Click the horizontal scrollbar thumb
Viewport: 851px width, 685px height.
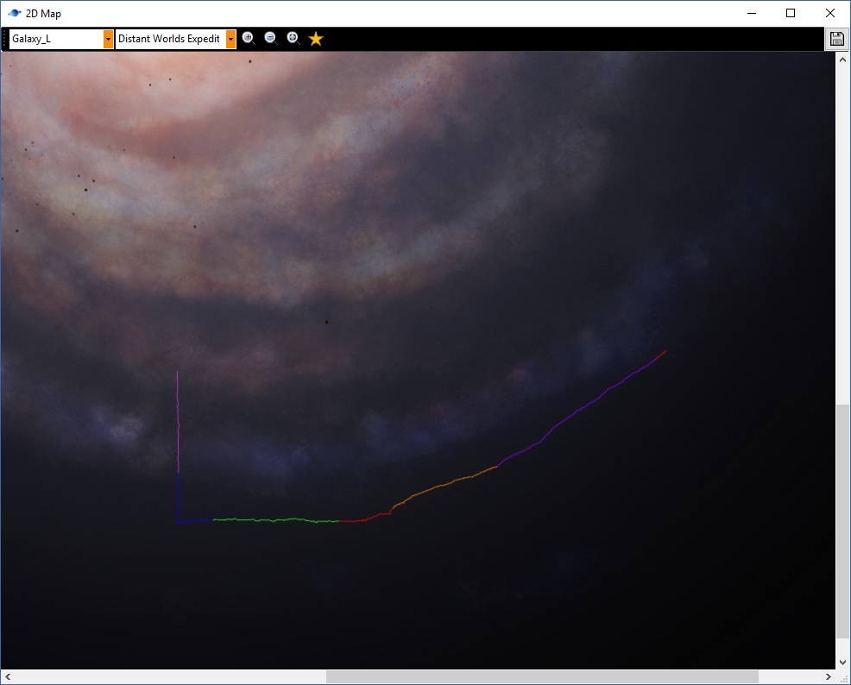tap(542, 677)
